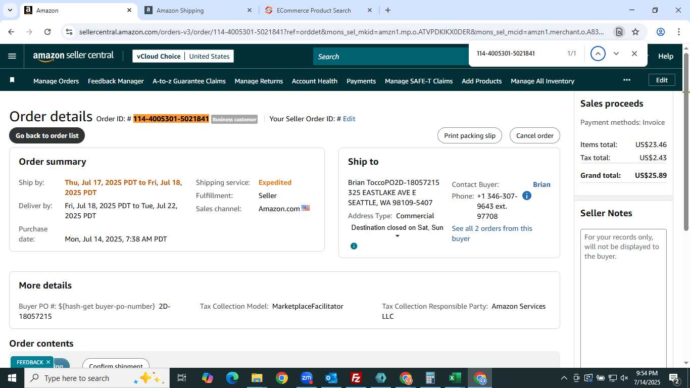Click the browser forward arrow
The width and height of the screenshot is (690, 388).
[29, 32]
